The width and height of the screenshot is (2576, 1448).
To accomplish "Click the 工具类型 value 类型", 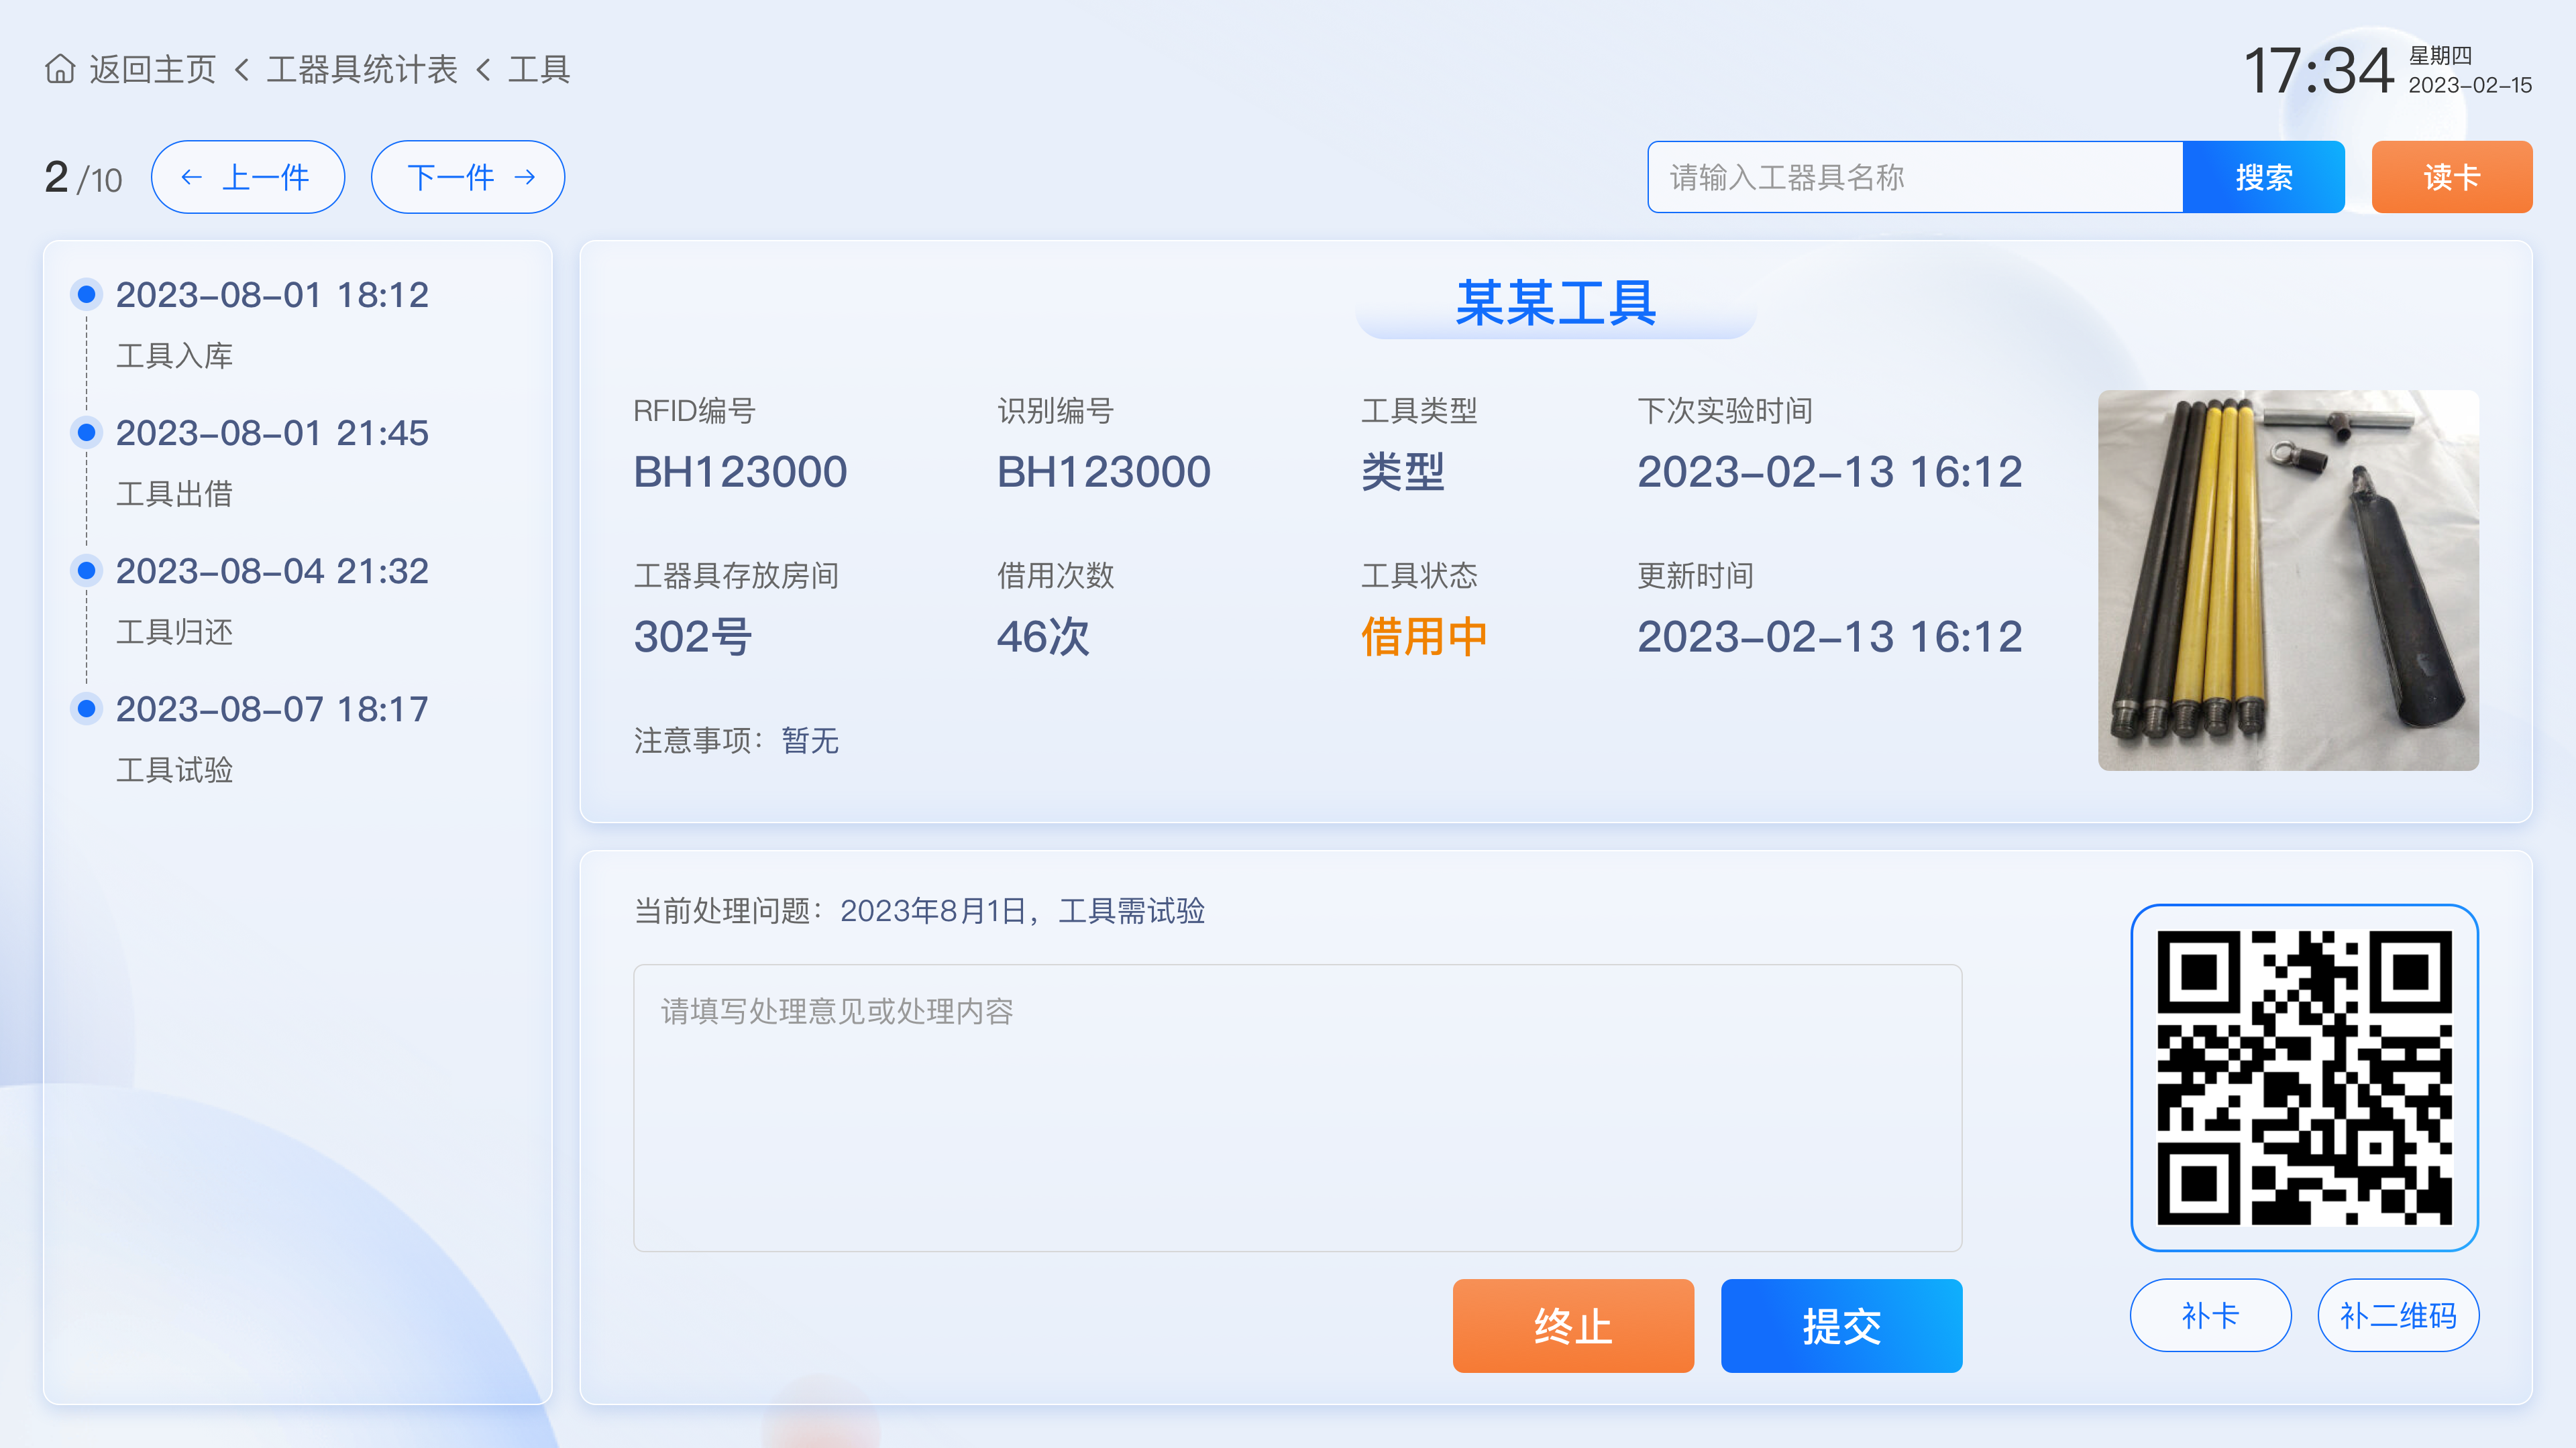I will [x=1403, y=472].
